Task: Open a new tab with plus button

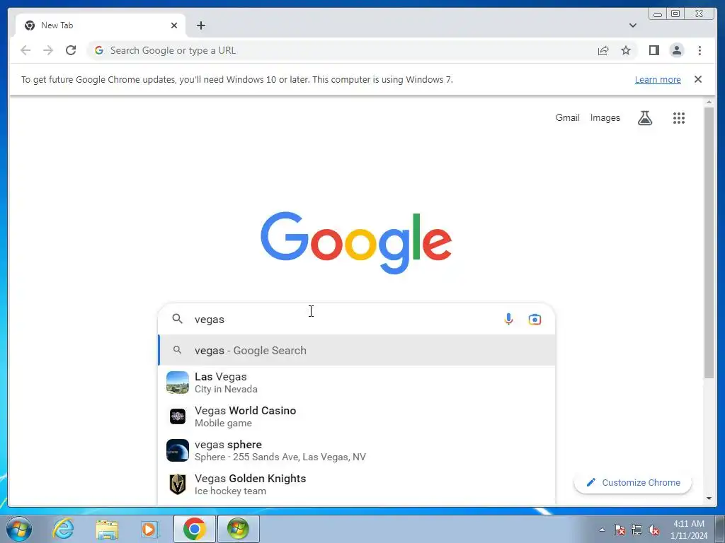Action: click(x=200, y=25)
